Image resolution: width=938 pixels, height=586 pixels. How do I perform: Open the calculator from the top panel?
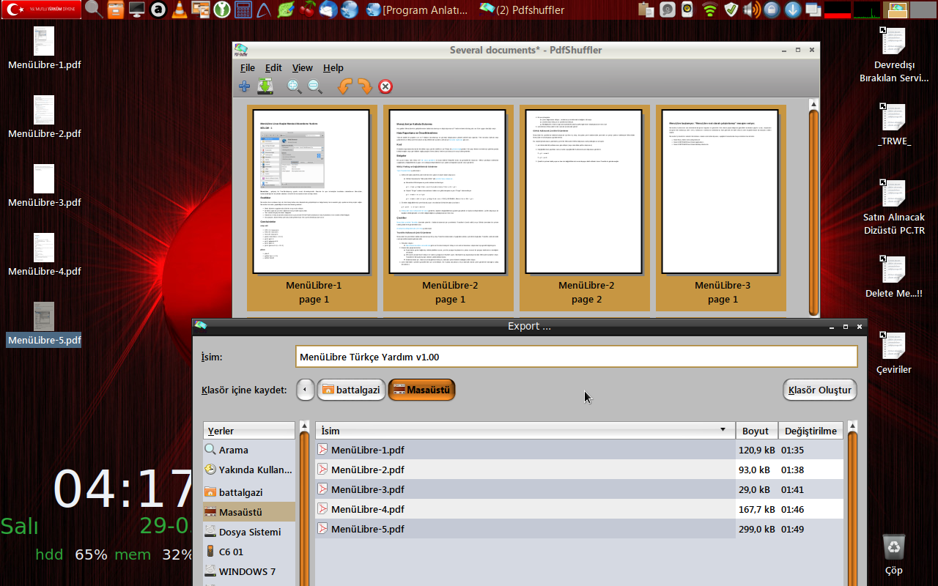[243, 10]
